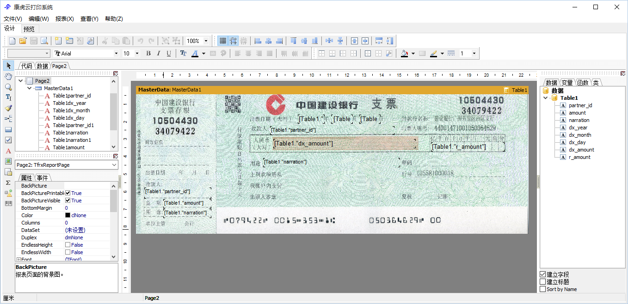628x304 pixels.
Task: Apply justified block text alignment
Action: (x=270, y=54)
